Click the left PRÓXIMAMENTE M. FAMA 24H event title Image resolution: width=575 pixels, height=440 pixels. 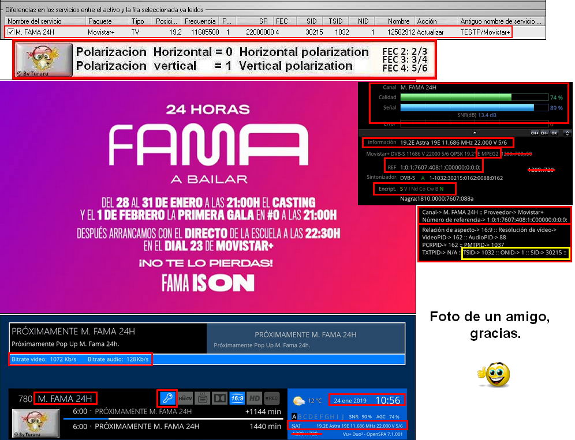click(73, 331)
